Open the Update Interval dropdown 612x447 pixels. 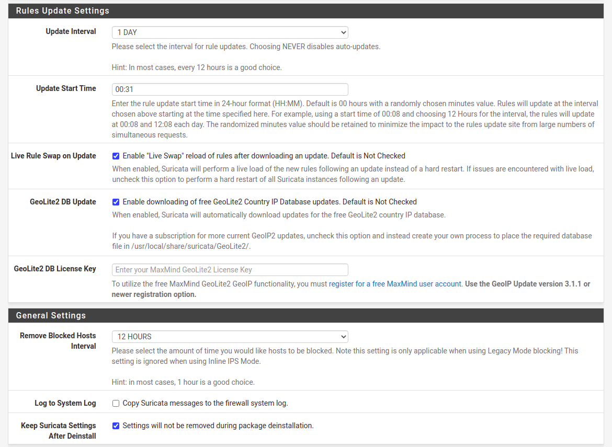click(x=230, y=32)
